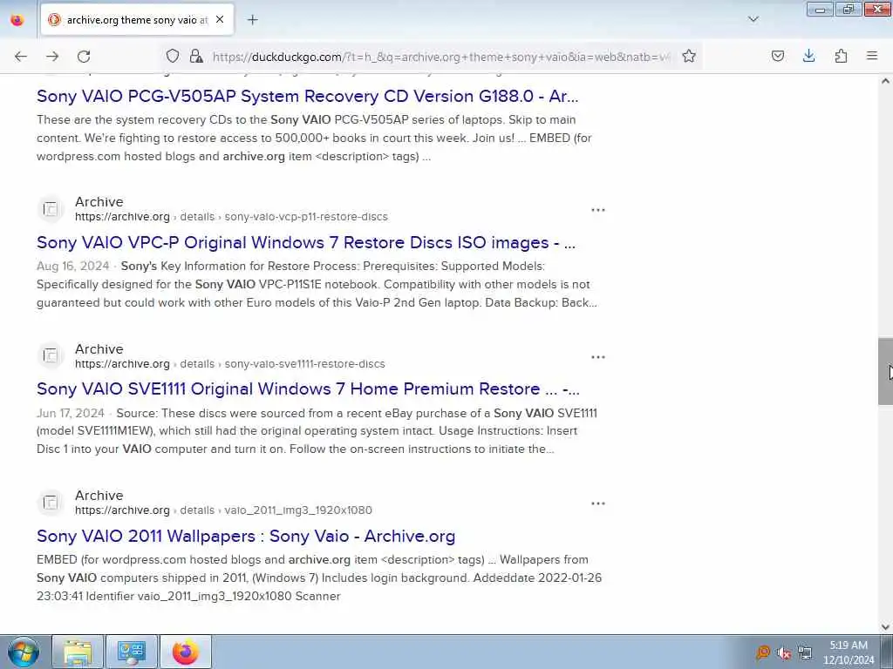893x669 pixels.
Task: Click the page scrollbar up arrow
Action: pyautogui.click(x=885, y=81)
